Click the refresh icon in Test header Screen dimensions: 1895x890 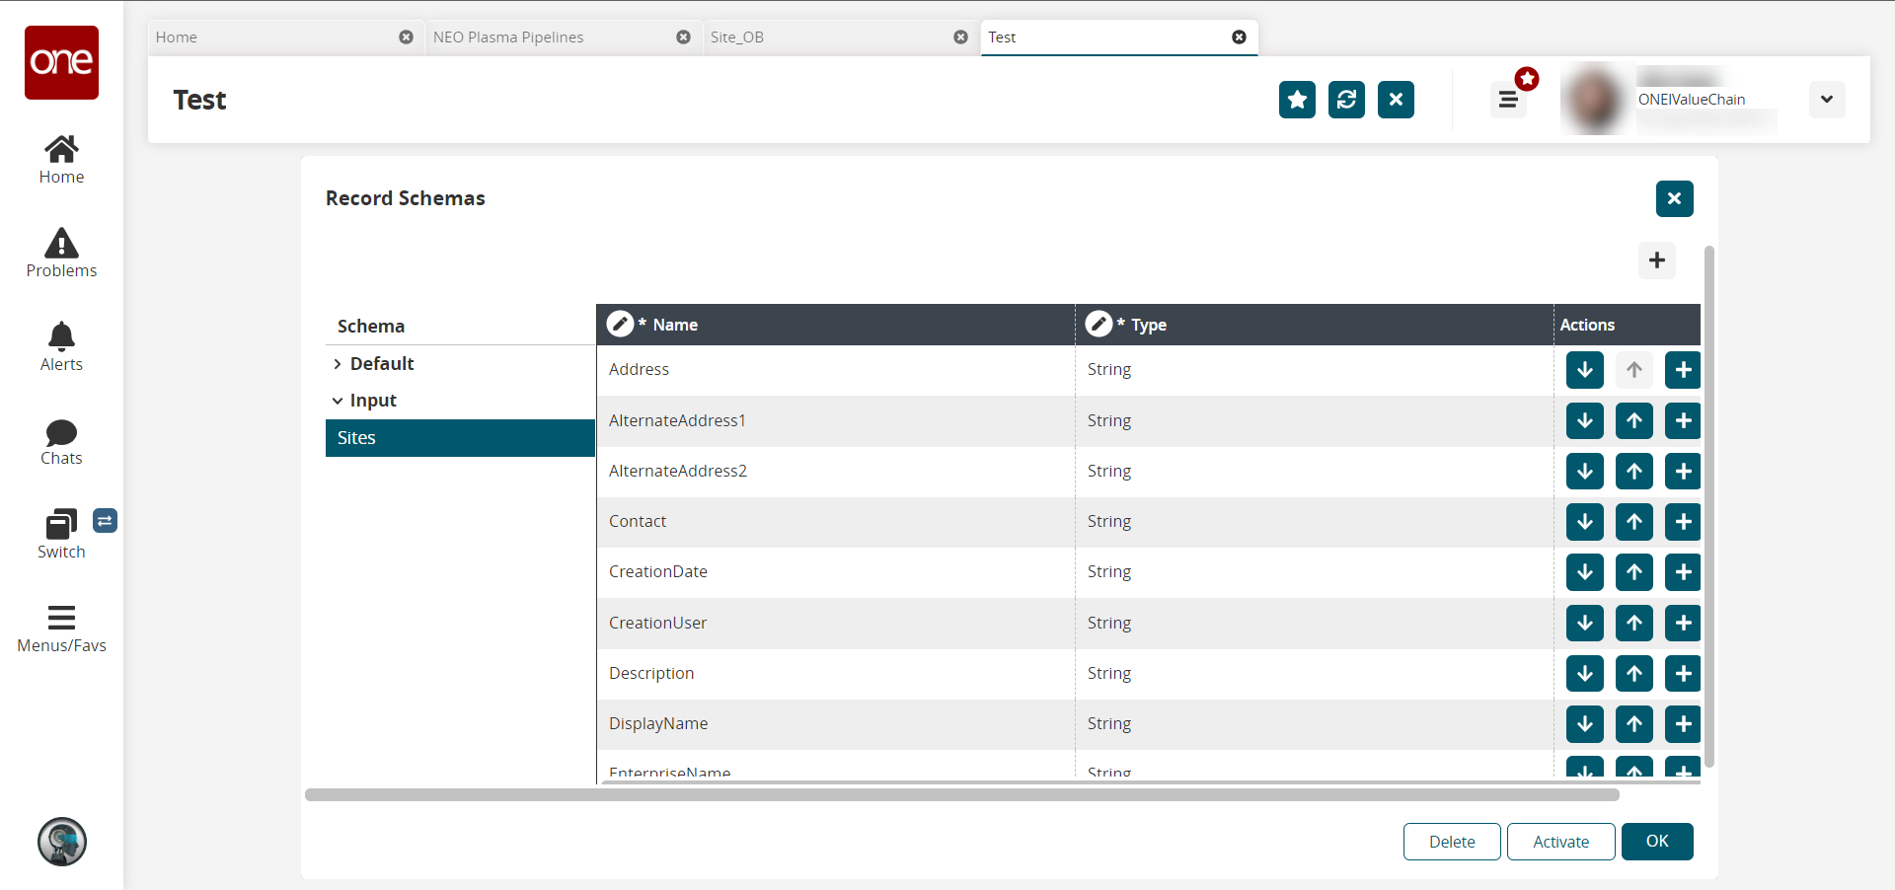click(1346, 100)
